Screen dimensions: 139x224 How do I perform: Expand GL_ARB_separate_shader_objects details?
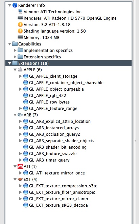[21, 141]
